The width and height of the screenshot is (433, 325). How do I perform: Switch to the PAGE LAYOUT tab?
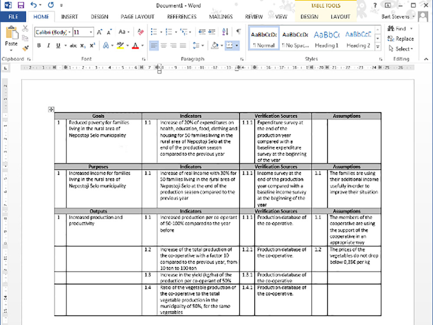coord(137,16)
